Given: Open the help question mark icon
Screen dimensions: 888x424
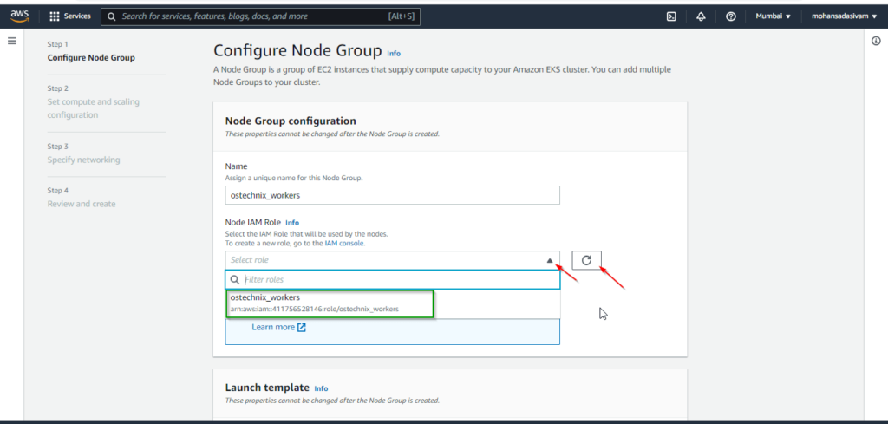Looking at the screenshot, I should click(x=730, y=16).
